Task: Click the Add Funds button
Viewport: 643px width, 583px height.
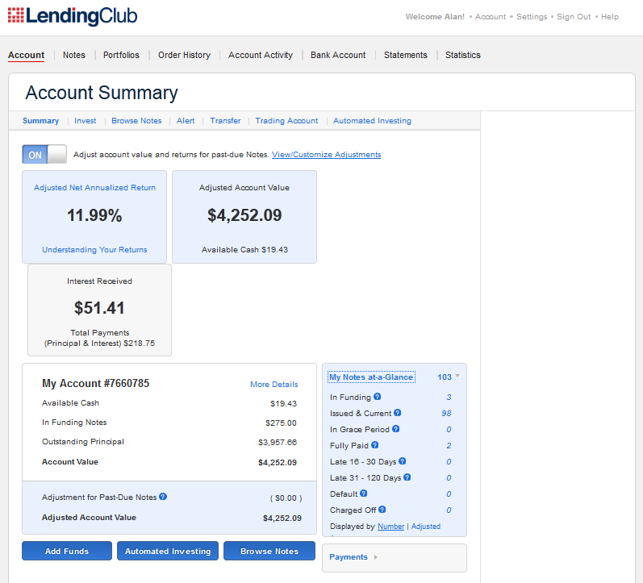Action: coord(67,551)
